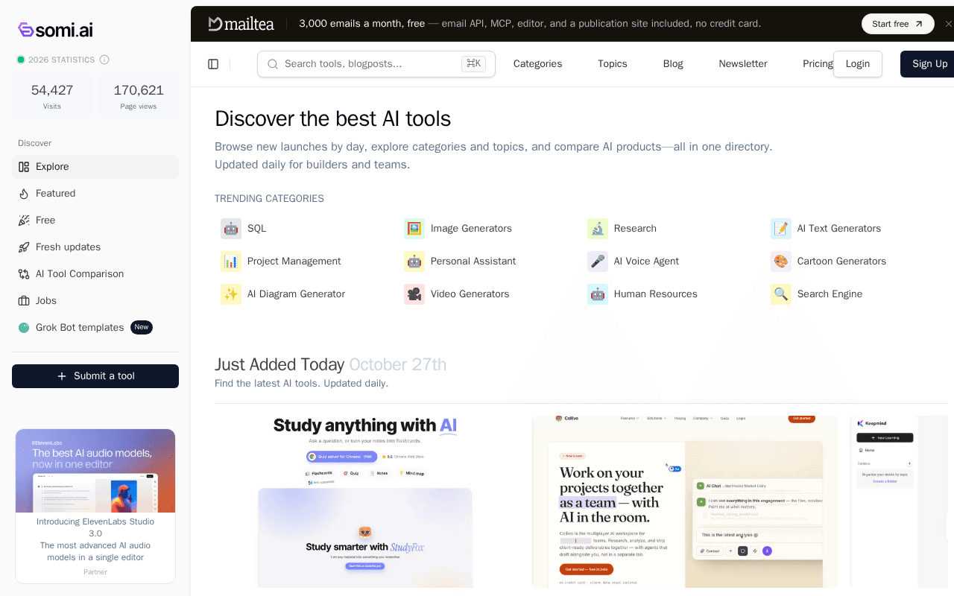Open the Pricing link

coord(818,64)
